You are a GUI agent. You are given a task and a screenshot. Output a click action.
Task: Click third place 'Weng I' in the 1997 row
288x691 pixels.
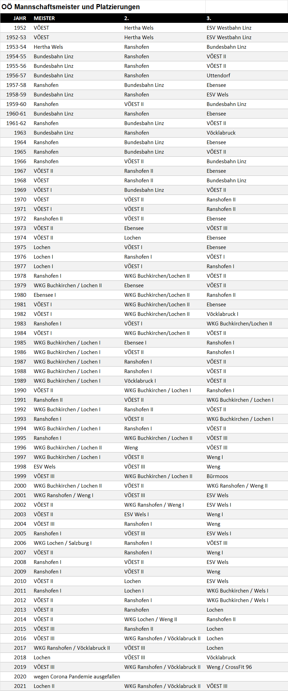click(215, 457)
